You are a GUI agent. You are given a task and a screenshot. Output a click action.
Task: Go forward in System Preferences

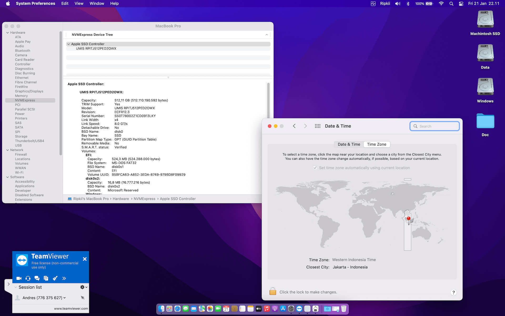tap(305, 126)
